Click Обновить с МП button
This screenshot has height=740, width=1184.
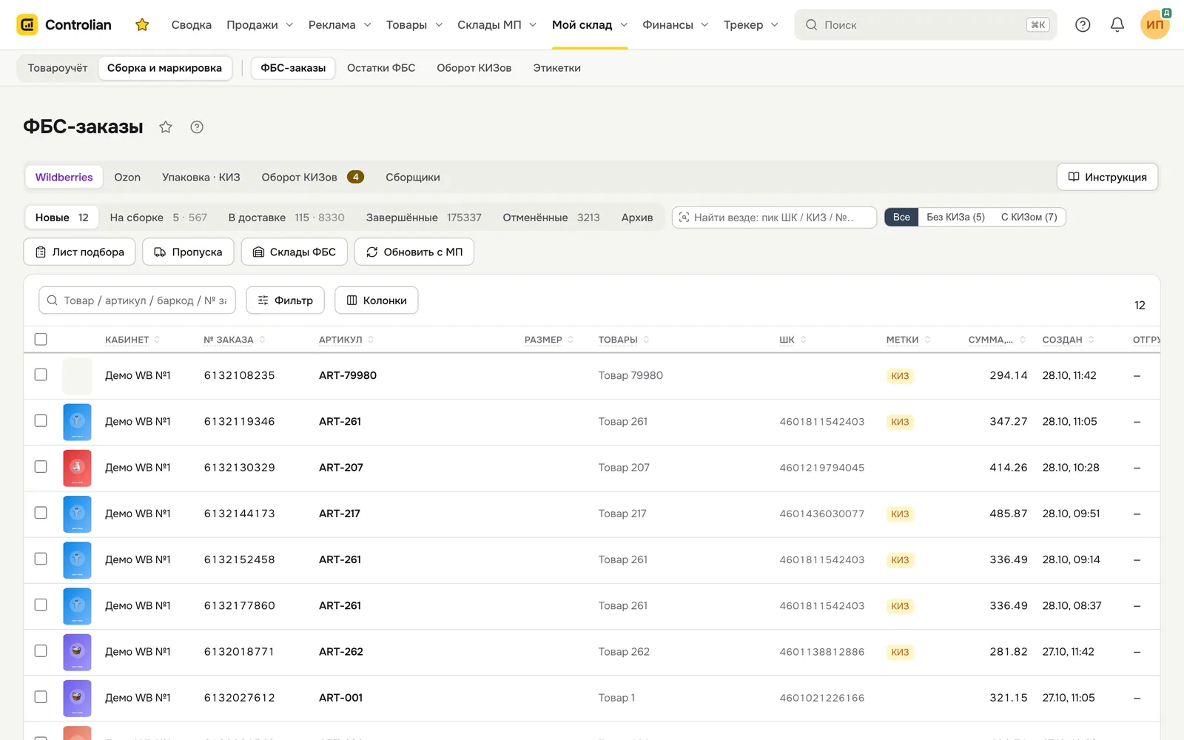coord(414,252)
